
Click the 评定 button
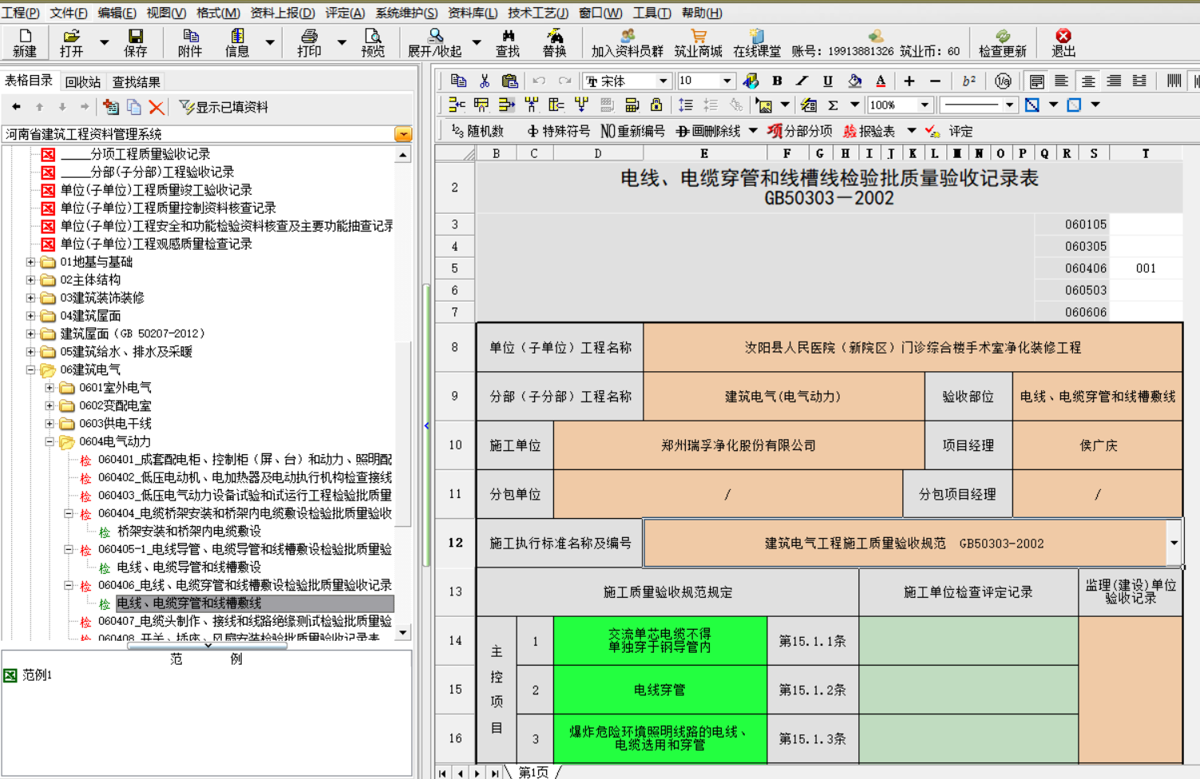tap(949, 131)
